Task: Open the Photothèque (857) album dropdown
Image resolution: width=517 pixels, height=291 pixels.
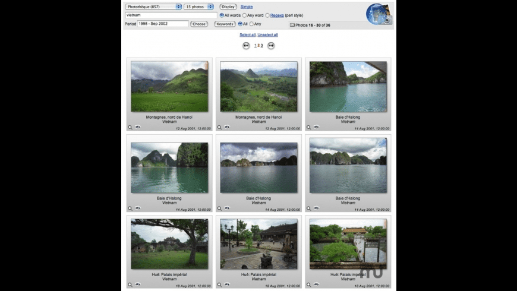Action: click(153, 7)
